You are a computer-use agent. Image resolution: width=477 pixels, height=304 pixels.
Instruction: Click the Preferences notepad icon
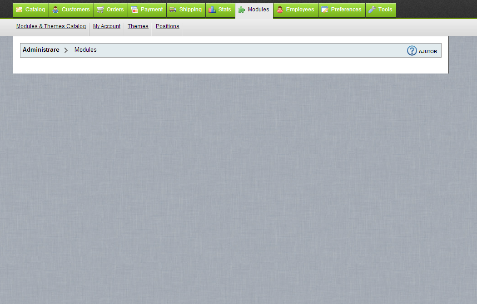tap(325, 10)
